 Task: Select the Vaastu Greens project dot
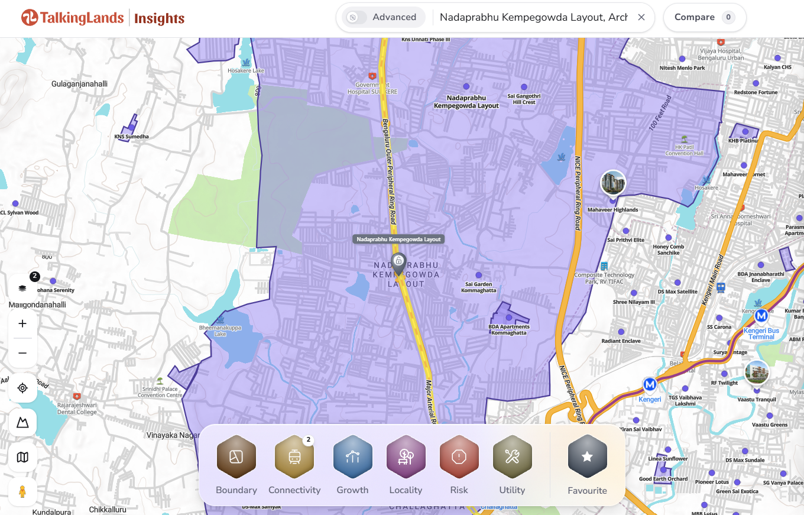click(770, 416)
